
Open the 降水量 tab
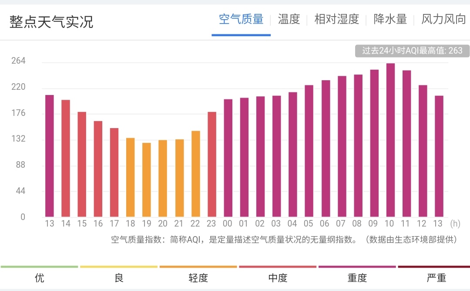click(x=389, y=19)
